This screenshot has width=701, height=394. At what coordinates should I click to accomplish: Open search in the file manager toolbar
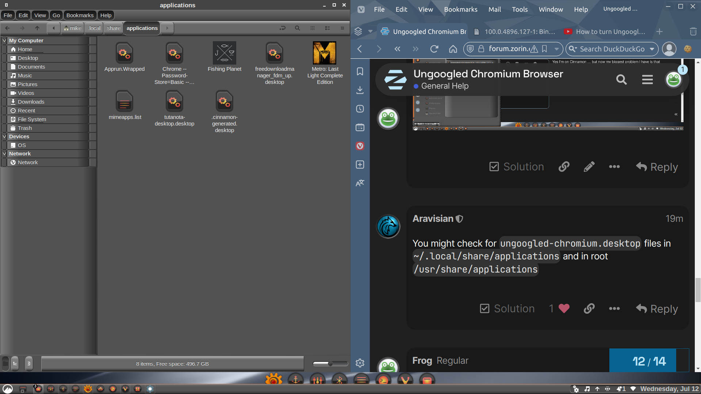tap(297, 28)
